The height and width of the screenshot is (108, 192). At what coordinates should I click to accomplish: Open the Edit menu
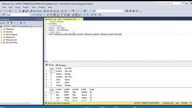(4, 7)
